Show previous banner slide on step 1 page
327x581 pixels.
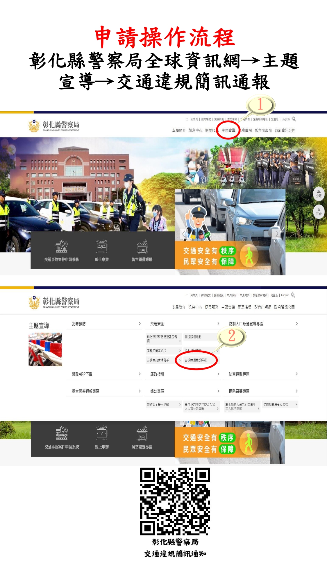[x=183, y=234]
